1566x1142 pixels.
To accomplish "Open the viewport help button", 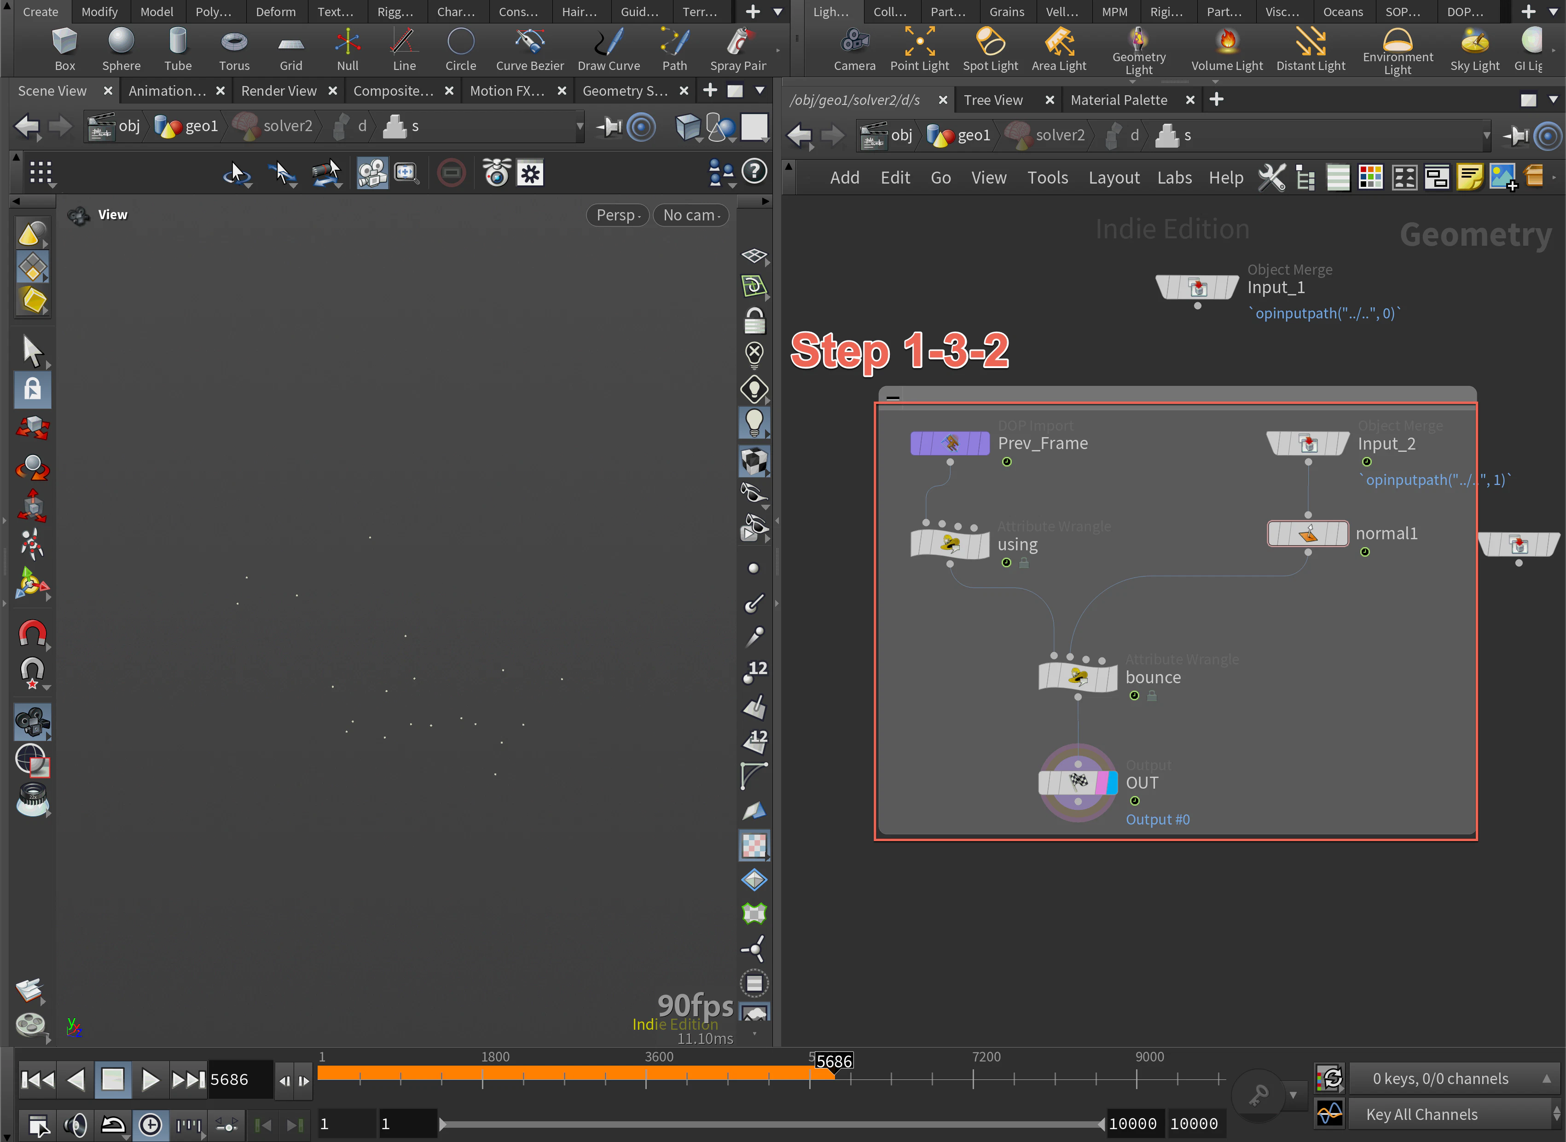I will click(x=754, y=172).
